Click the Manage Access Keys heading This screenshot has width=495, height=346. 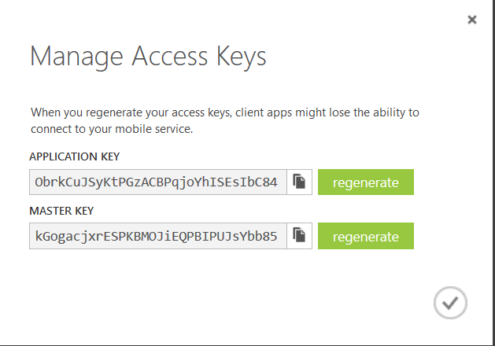tap(148, 57)
